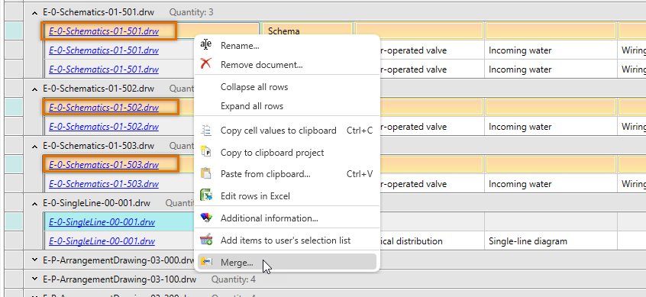646x297 pixels.
Task: Collapse the E-0-Schematics-01-503.drw group
Action: pos(34,146)
